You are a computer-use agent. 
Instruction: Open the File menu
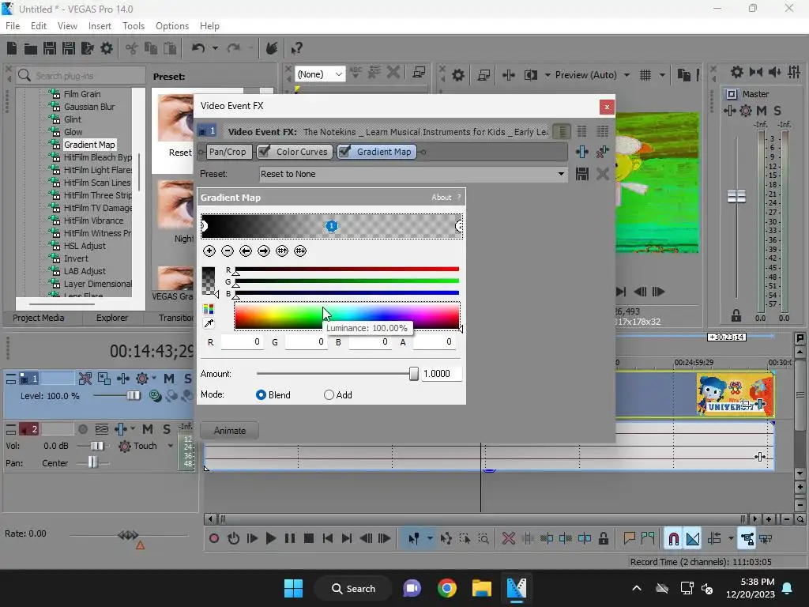tap(13, 26)
